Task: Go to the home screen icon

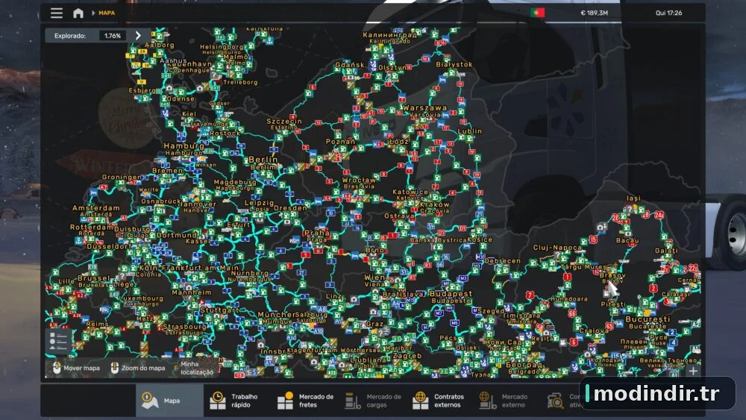Action: pyautogui.click(x=78, y=13)
